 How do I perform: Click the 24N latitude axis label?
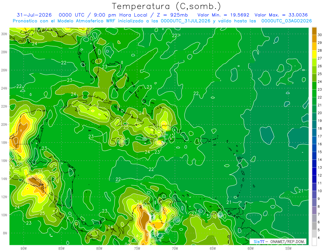point(5,88)
